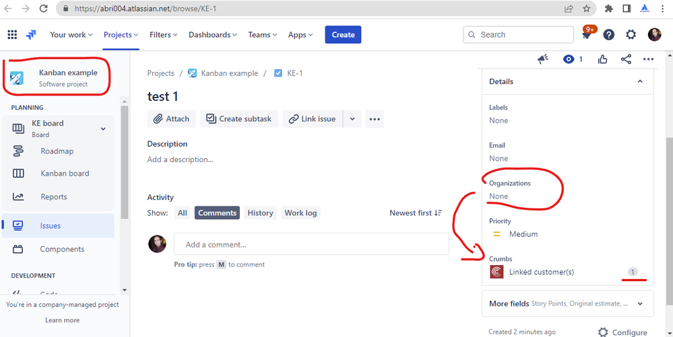673x337 pixels.
Task: Open the more actions ellipsis beside Link issue
Action: click(375, 119)
